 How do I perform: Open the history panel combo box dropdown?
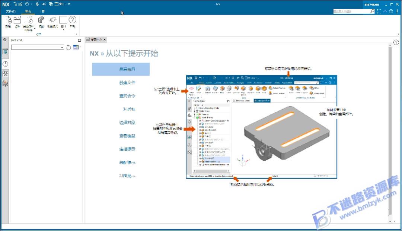[62, 47]
